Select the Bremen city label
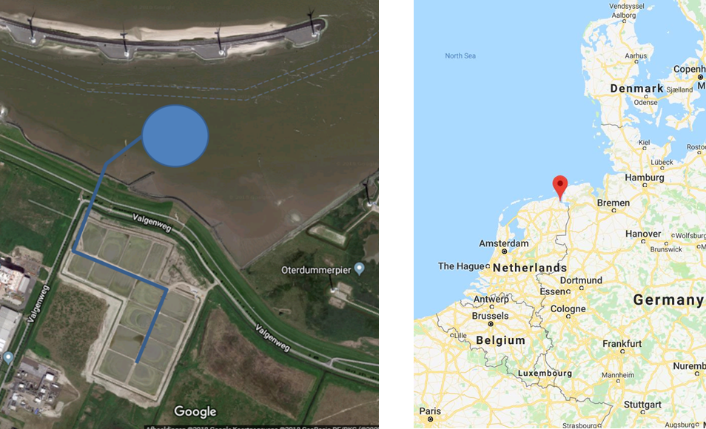Viewport: 706px width, 429px height. pos(613,203)
